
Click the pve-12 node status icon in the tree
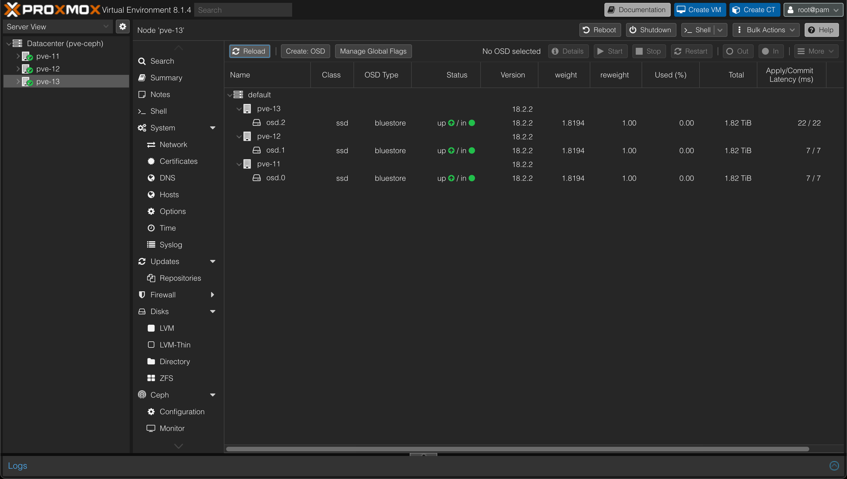pos(27,69)
